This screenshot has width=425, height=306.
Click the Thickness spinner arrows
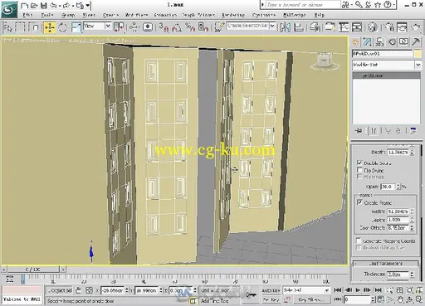tap(412, 274)
